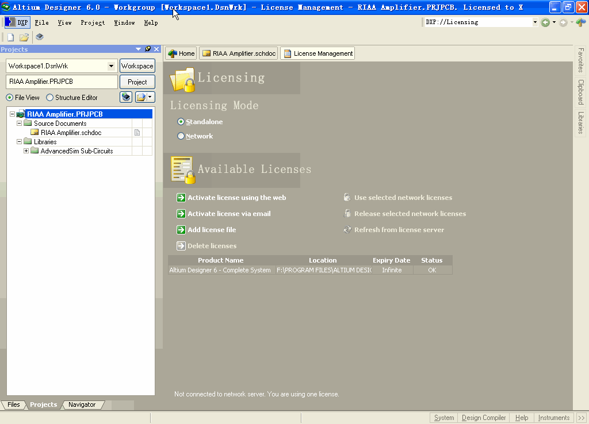Viewport: 589px width, 424px height.
Task: Close the Projects panel
Action: coord(156,49)
